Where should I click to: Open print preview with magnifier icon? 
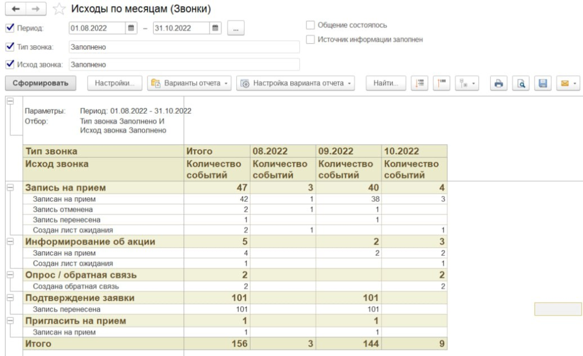pyautogui.click(x=520, y=84)
